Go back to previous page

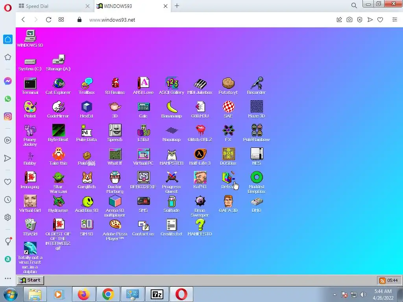[23, 20]
